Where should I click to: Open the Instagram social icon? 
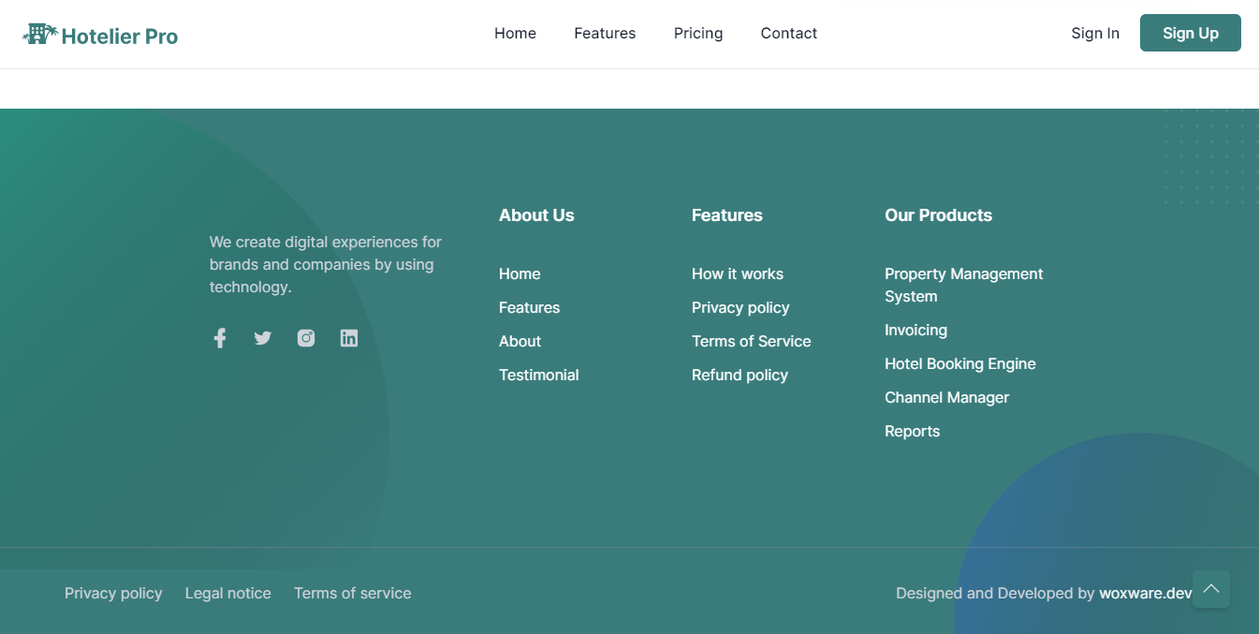(x=306, y=338)
